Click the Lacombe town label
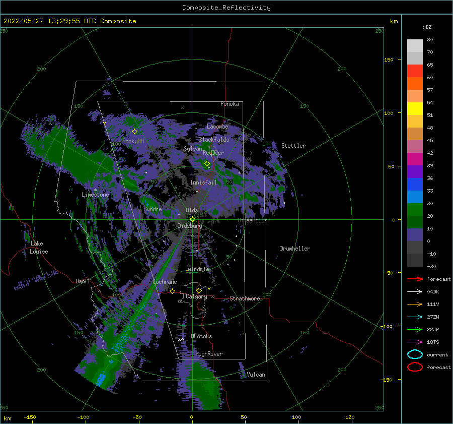The height and width of the screenshot is (424, 453). pos(217,127)
